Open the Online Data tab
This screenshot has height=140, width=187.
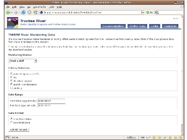137,26
